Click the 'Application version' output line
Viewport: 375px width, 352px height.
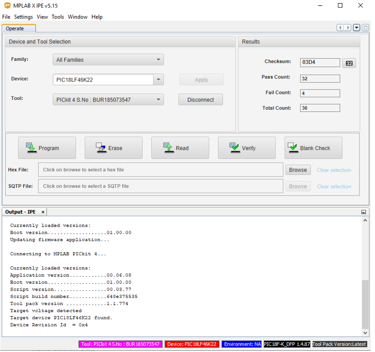pos(71,275)
